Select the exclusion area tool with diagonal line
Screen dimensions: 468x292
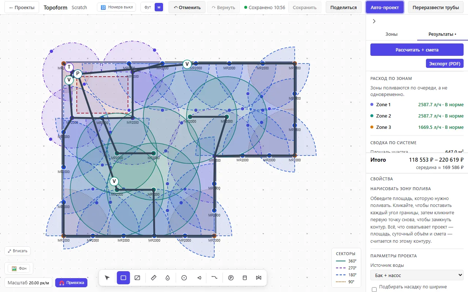137,278
